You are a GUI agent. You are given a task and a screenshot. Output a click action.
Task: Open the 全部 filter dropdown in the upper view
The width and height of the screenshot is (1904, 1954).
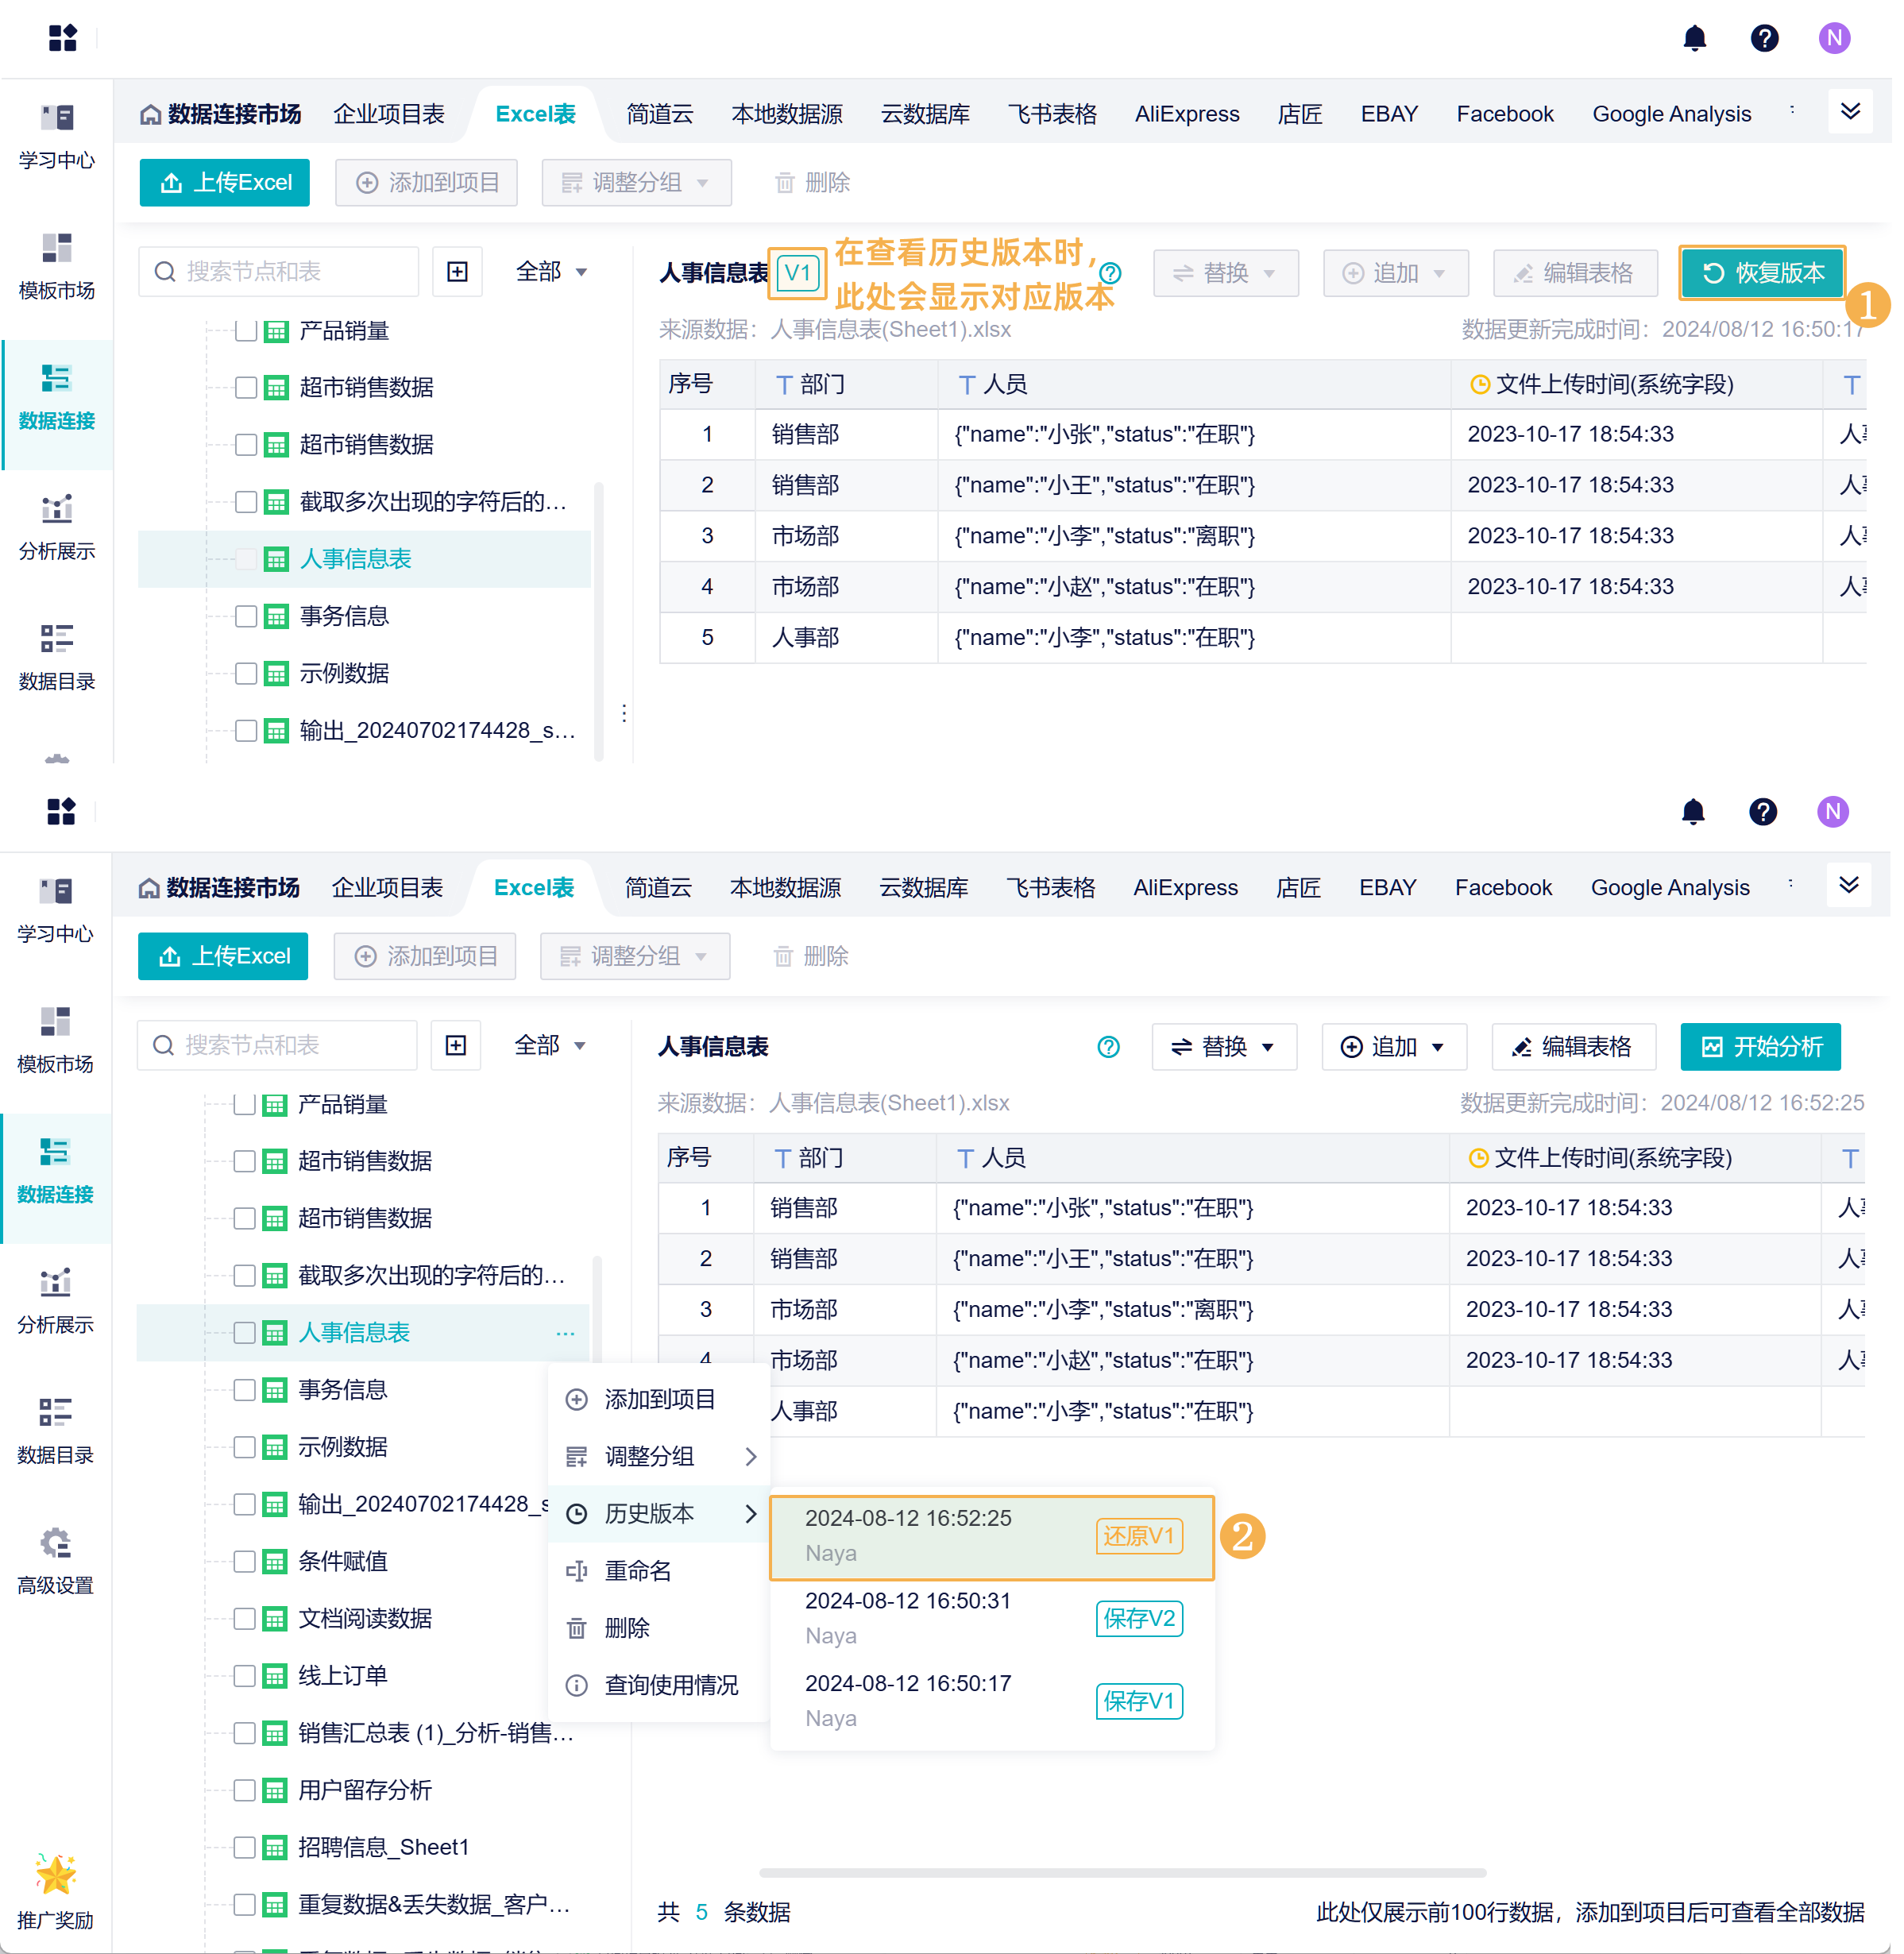[x=551, y=271]
